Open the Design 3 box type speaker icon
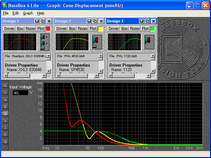The width and height of the screenshot is (211, 158). 149,42
